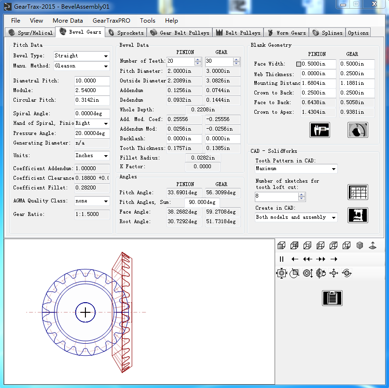Switch to the Belt Pulleys tab
This screenshot has height=388, width=389.
point(238,33)
